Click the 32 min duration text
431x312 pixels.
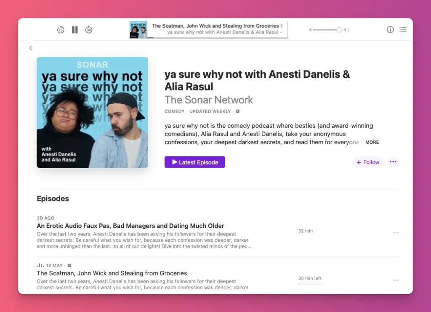click(306, 231)
